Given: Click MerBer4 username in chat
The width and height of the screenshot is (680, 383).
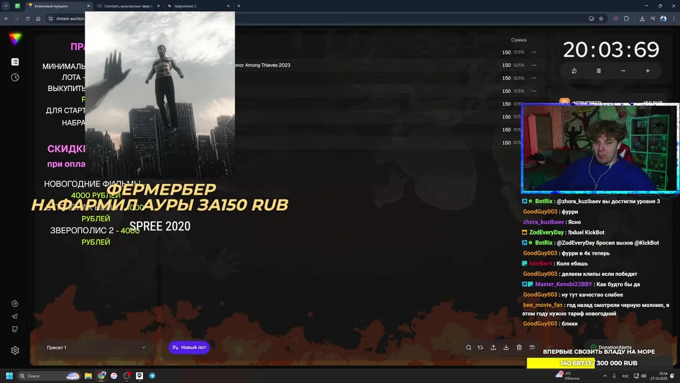Looking at the screenshot, I should (x=540, y=263).
